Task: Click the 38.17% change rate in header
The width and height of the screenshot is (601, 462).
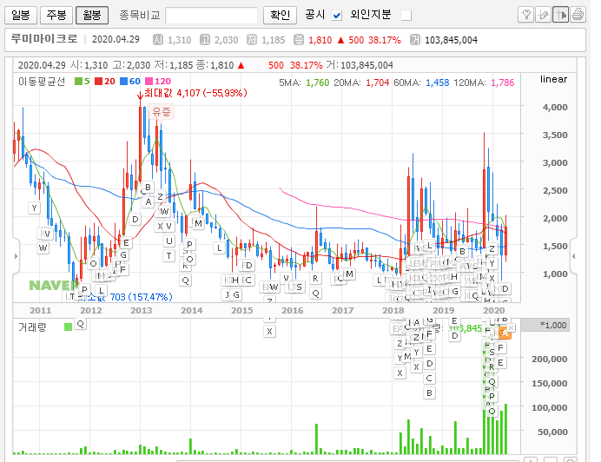Action: (x=385, y=40)
